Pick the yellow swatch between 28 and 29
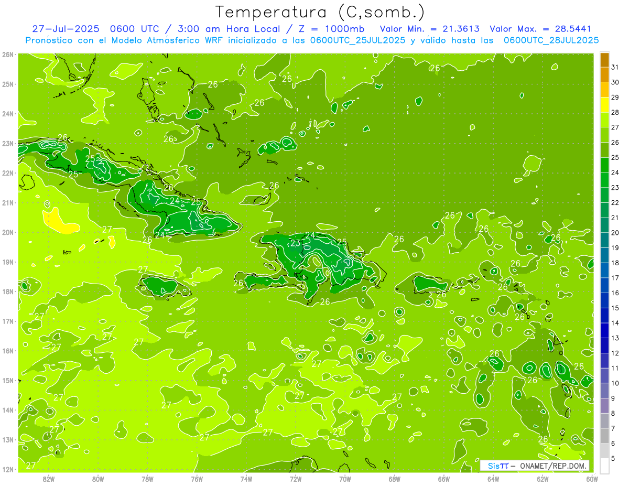629x486 pixels. (604, 105)
